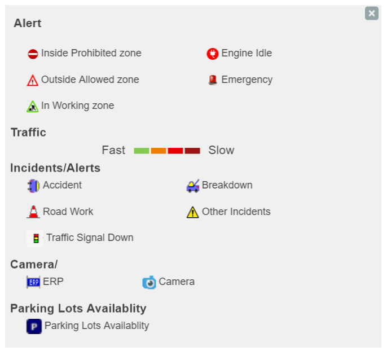Click the Engine Idle icon
This screenshot has width=387, height=351.
[x=213, y=54]
